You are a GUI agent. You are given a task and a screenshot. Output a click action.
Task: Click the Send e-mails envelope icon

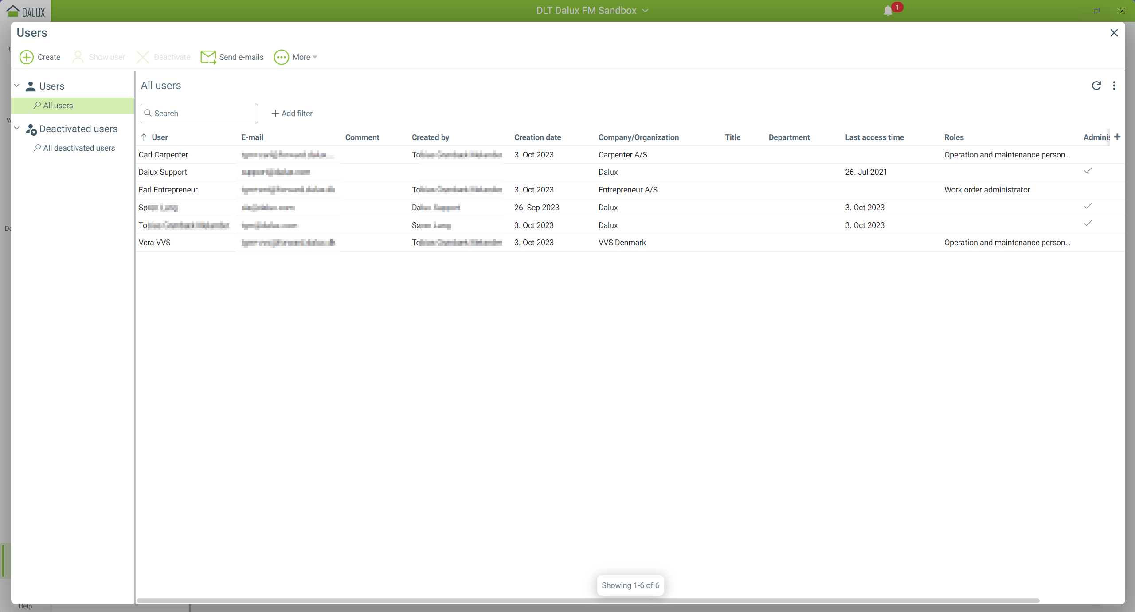coord(208,57)
